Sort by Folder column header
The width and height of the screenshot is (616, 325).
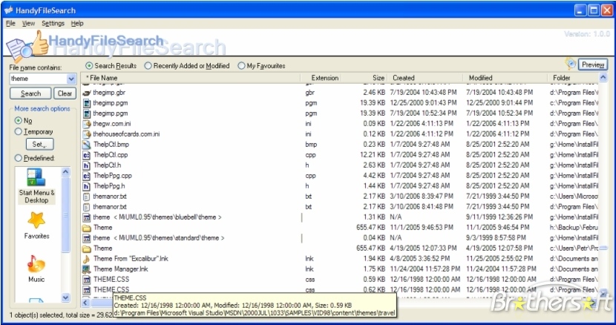[x=573, y=78]
